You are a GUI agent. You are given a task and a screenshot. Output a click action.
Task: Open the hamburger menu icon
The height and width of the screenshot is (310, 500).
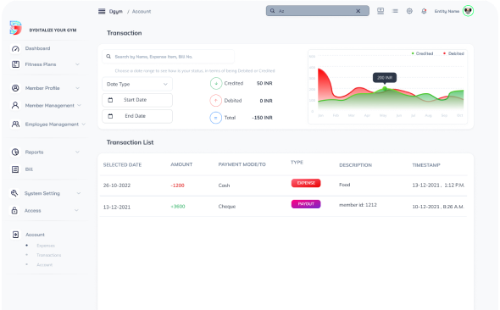pos(102,12)
